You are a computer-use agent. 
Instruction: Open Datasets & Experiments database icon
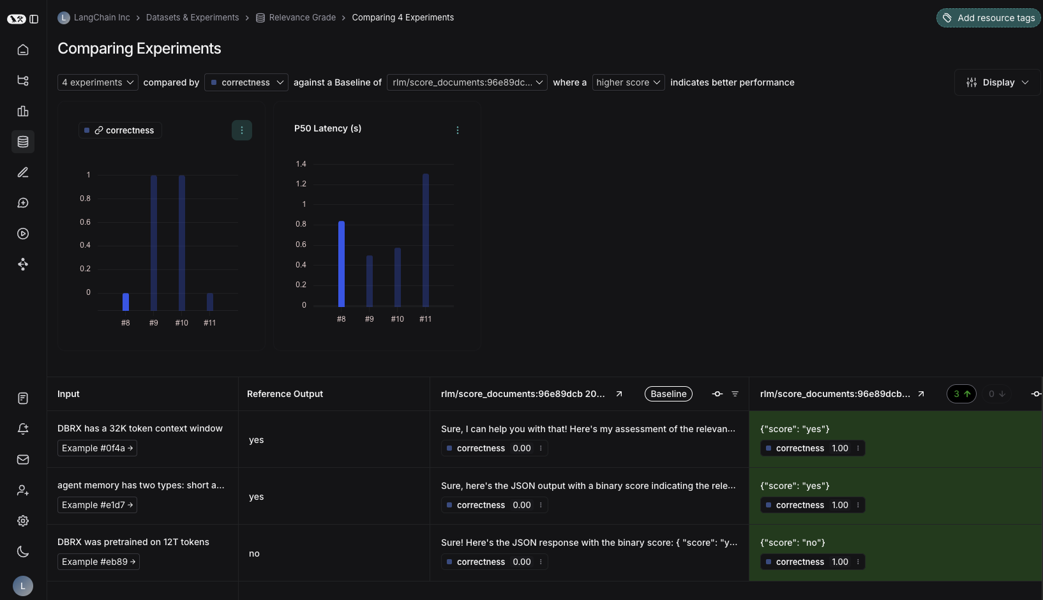click(x=23, y=142)
